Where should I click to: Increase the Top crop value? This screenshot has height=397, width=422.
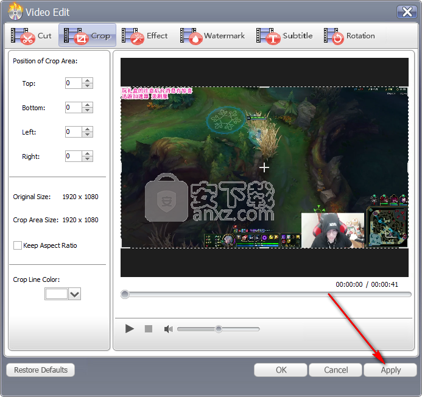point(88,80)
